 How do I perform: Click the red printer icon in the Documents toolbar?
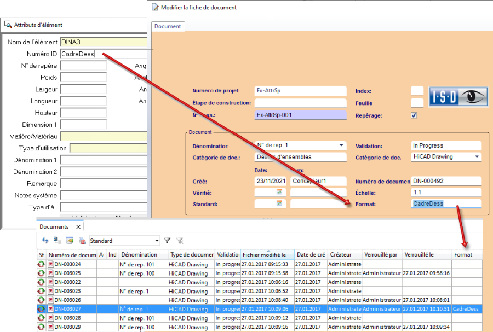pyautogui.click(x=82, y=240)
